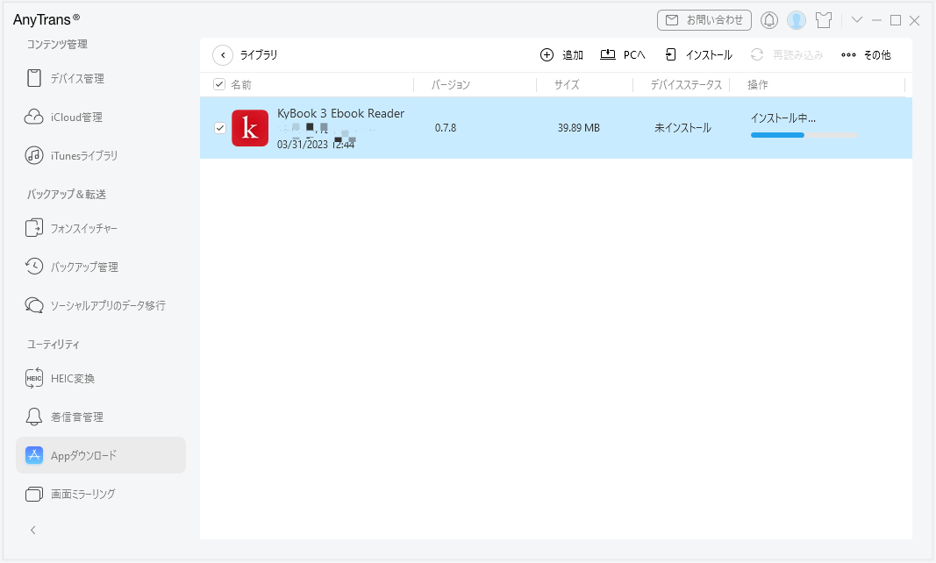Click the iCloud管理 cloud icon

(34, 117)
